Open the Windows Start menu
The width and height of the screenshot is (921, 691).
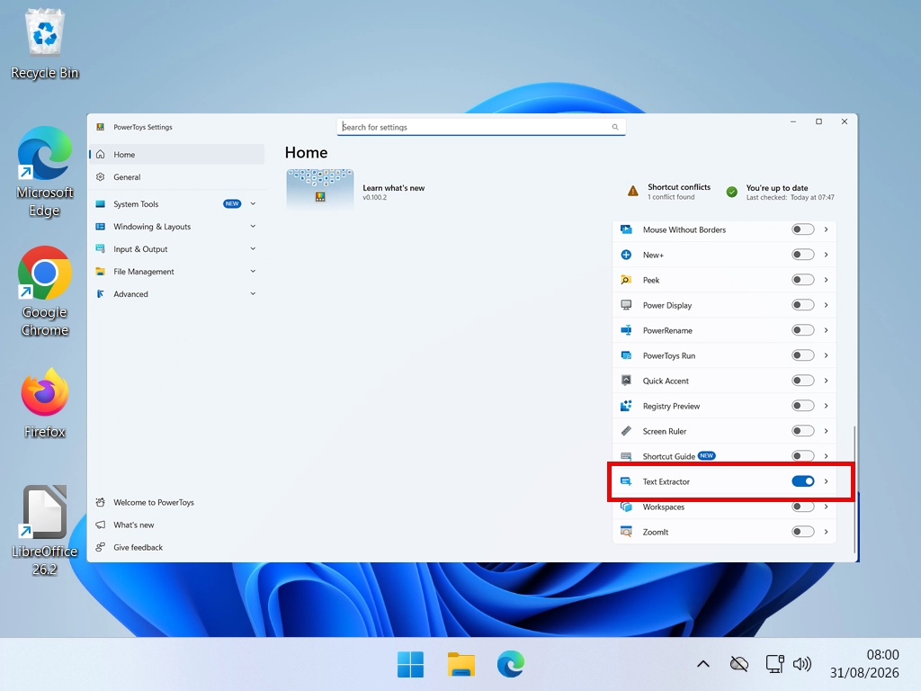pos(410,665)
